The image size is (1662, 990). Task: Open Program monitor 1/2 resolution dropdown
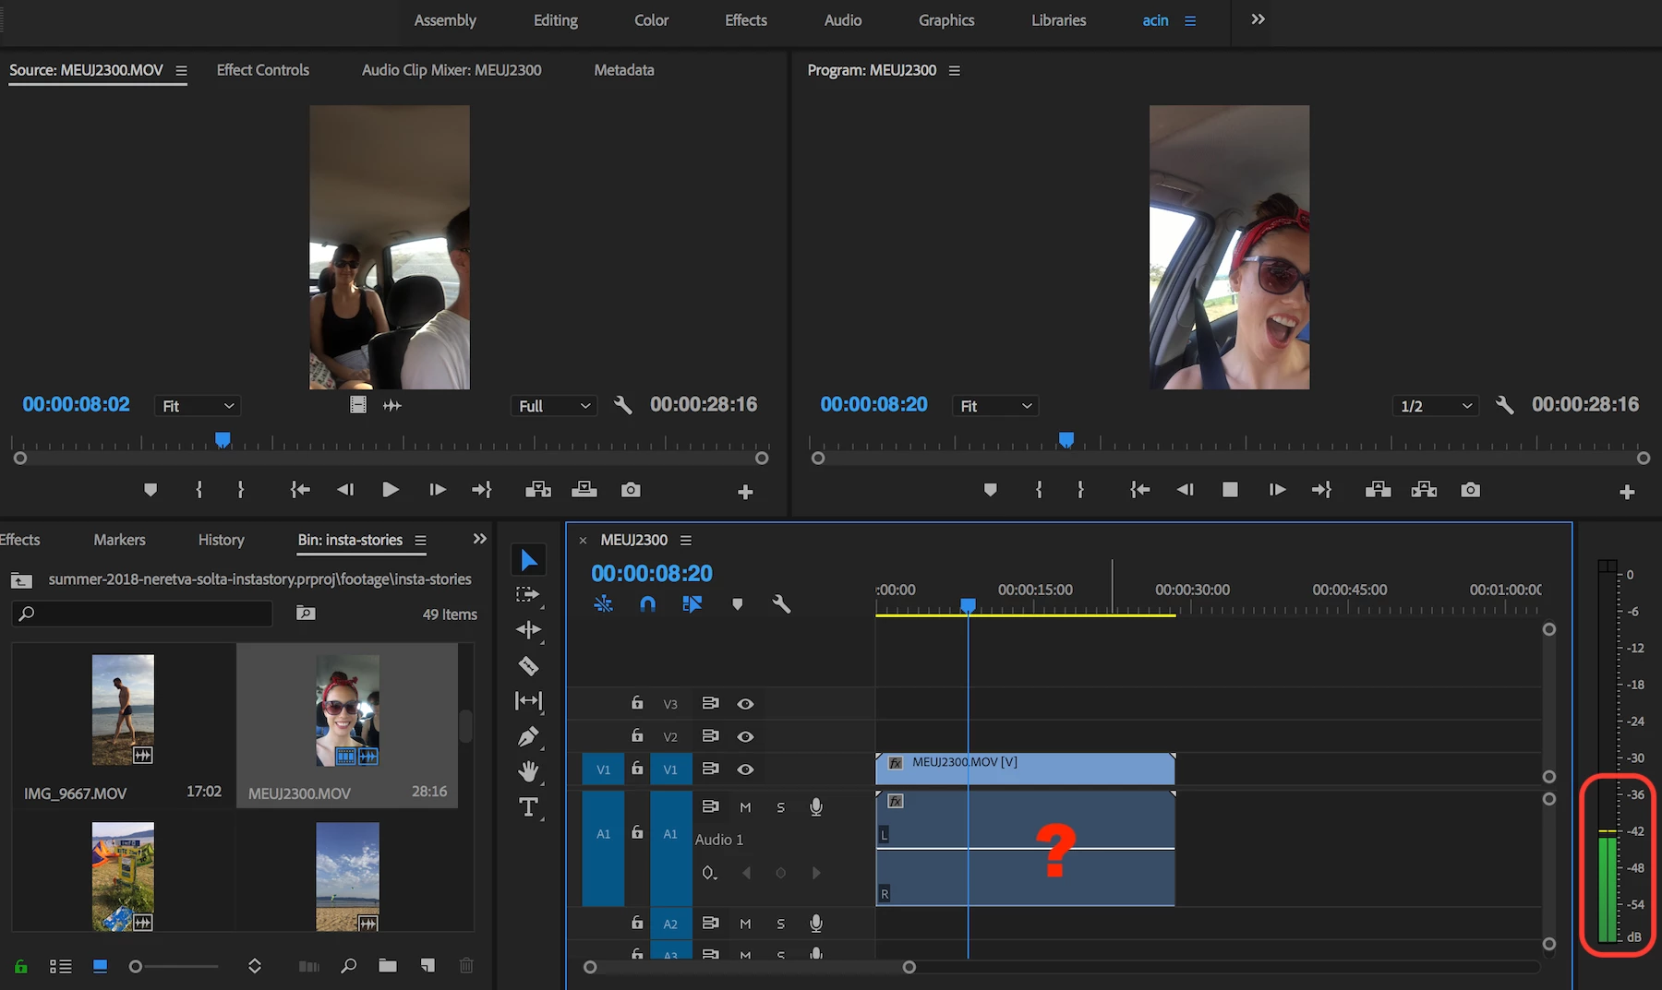click(x=1435, y=406)
